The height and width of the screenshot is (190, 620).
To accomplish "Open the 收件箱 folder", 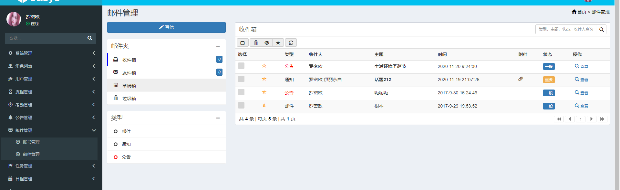I will [166, 60].
